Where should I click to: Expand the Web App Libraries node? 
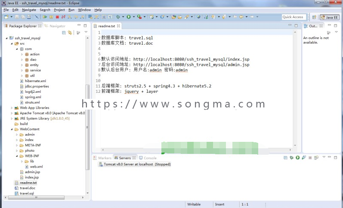(12, 108)
